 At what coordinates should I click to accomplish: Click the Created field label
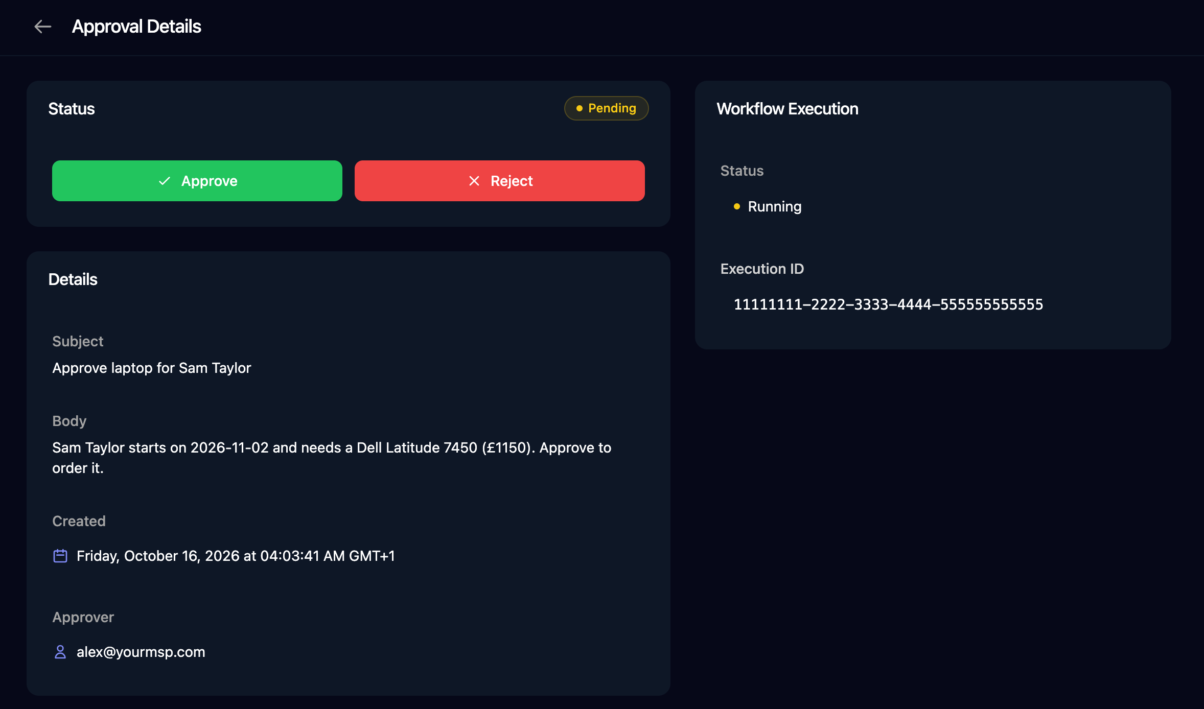(x=79, y=521)
